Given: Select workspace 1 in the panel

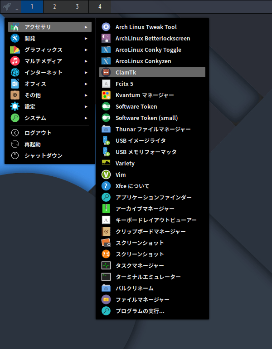Looking at the screenshot, I should [32, 7].
